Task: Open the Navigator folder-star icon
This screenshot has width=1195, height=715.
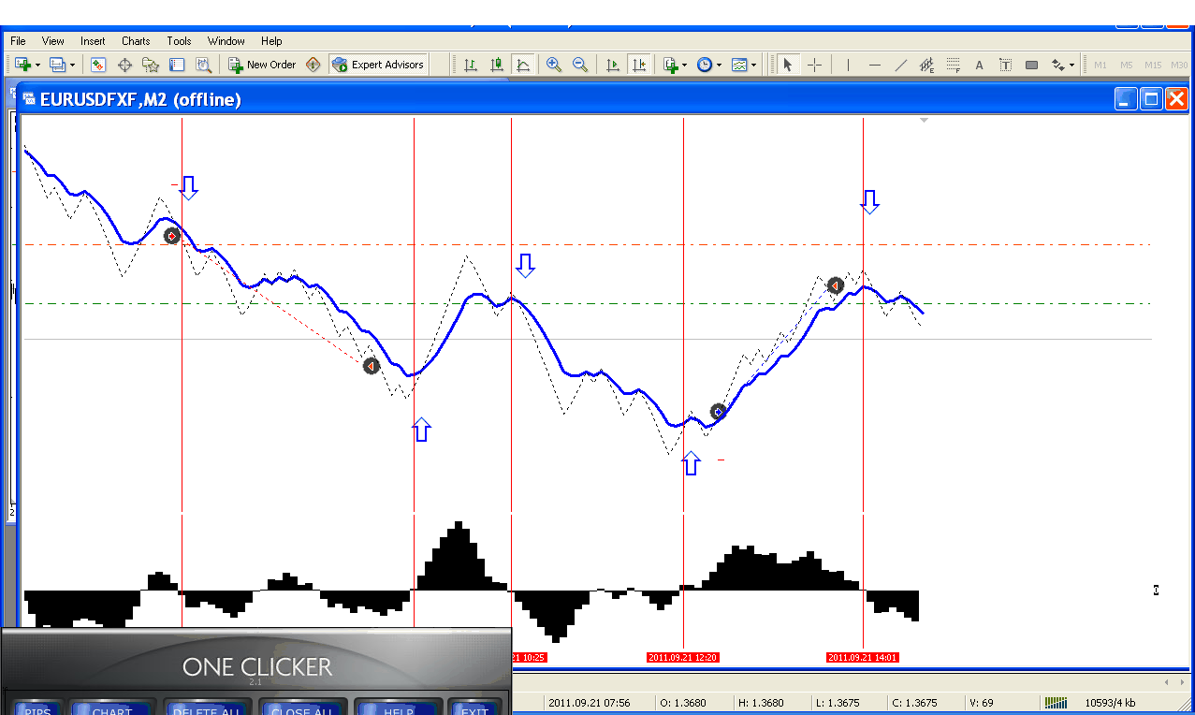Action: click(151, 65)
